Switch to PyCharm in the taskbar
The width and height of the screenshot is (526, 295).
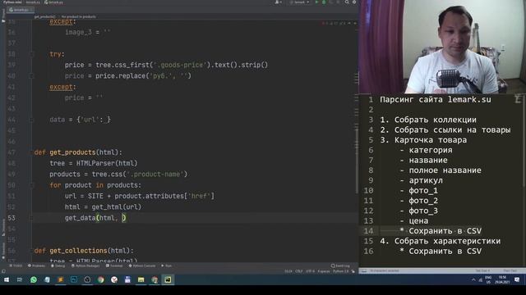tap(168, 279)
